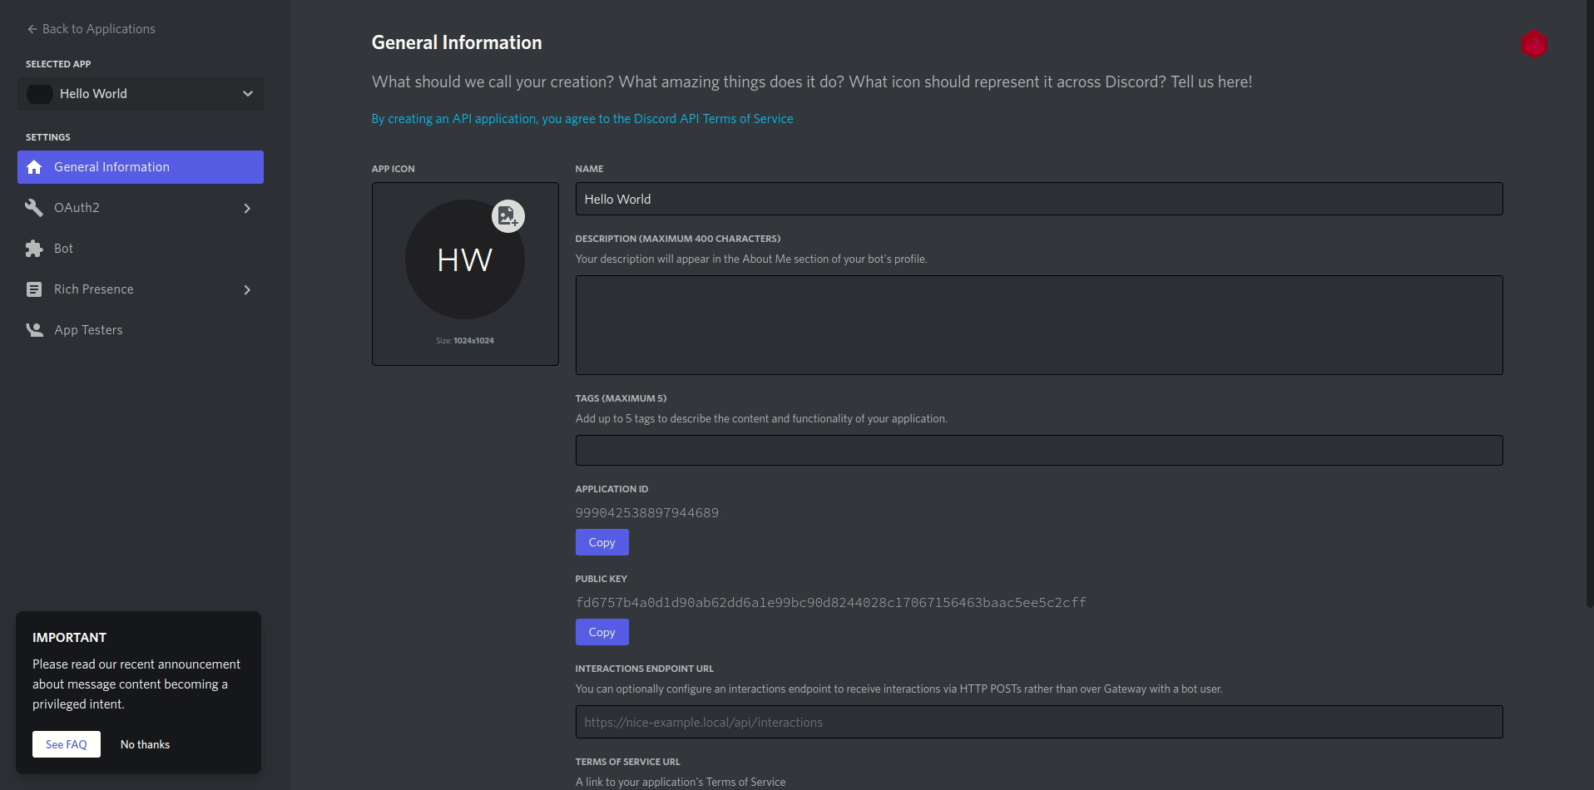Open the Bot settings page
Image resolution: width=1594 pixels, height=790 pixels.
point(64,249)
